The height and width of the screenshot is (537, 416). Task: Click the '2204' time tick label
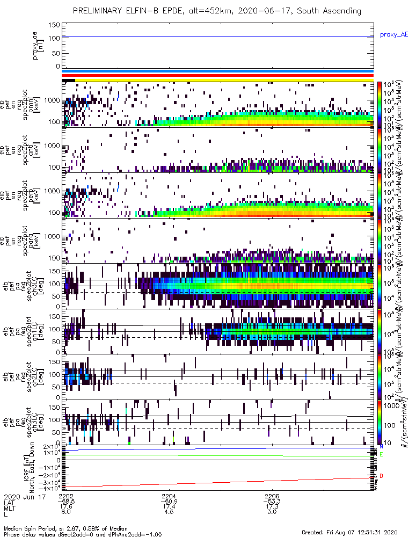(x=169, y=496)
